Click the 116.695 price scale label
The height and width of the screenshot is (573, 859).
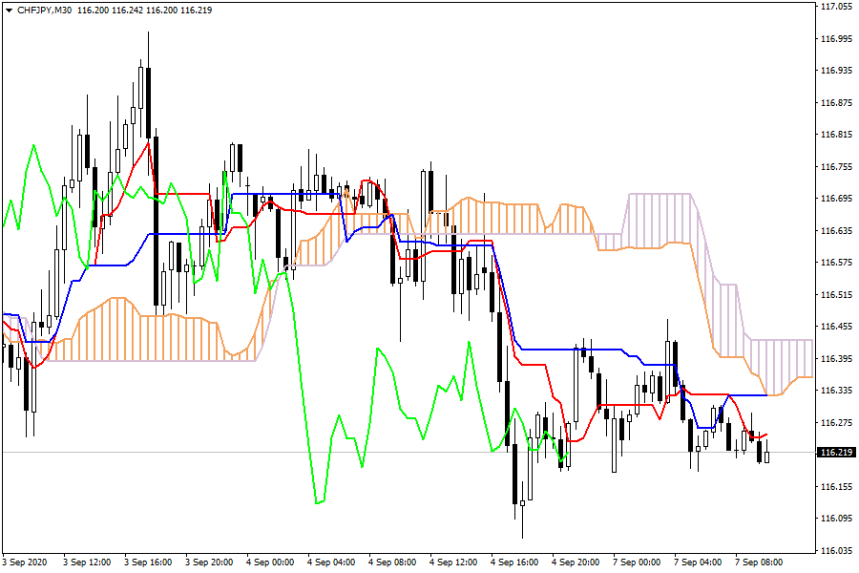pos(835,199)
